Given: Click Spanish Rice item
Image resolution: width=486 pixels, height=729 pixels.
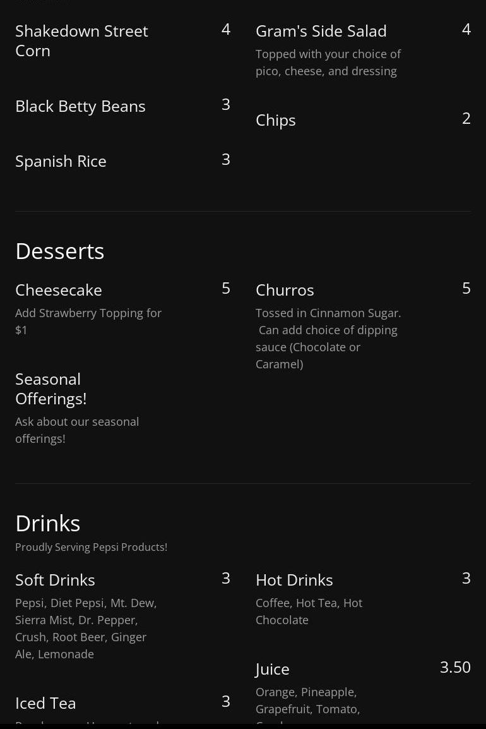Looking at the screenshot, I should pyautogui.click(x=61, y=161).
